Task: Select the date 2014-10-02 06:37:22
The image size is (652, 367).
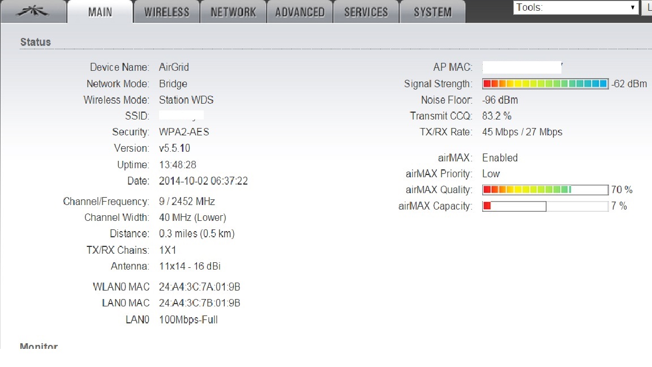Action: point(203,181)
